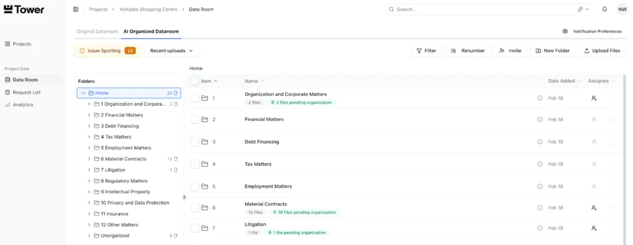Toggle the select-all checkbox in table header

[195, 81]
